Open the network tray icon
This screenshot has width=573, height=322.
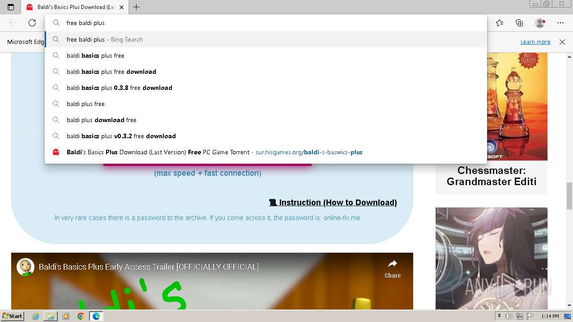520,316
